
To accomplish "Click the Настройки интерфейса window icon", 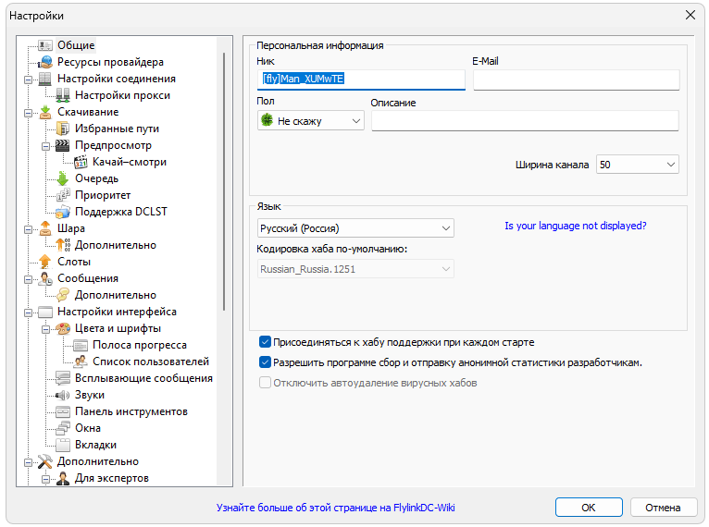I will point(45,312).
